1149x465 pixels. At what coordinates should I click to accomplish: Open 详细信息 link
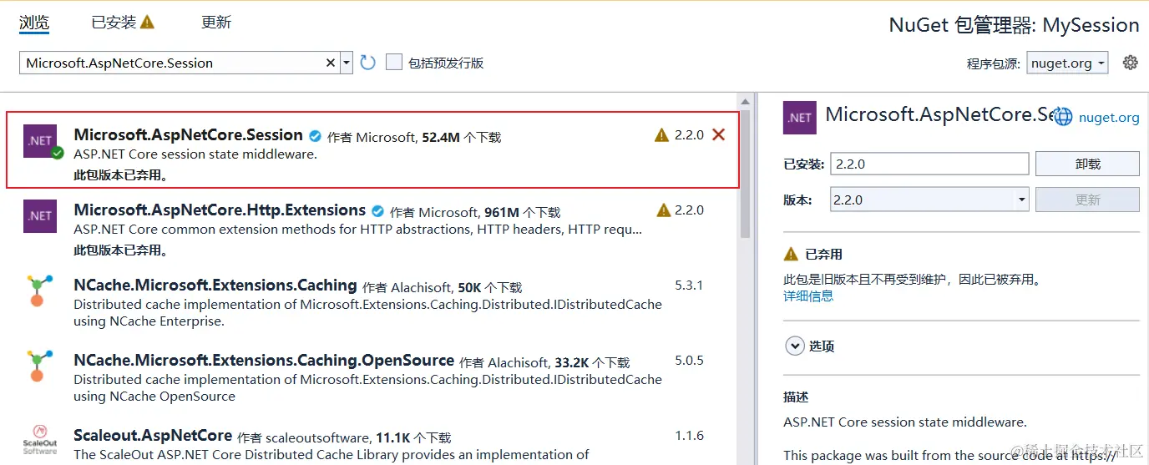tap(807, 296)
